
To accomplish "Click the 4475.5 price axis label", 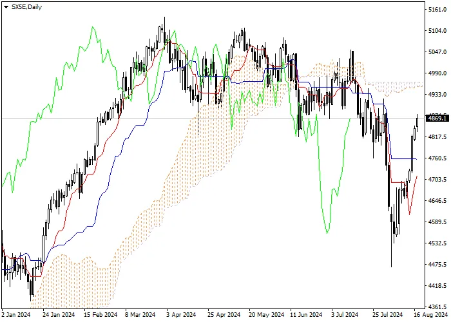I will (x=437, y=265).
